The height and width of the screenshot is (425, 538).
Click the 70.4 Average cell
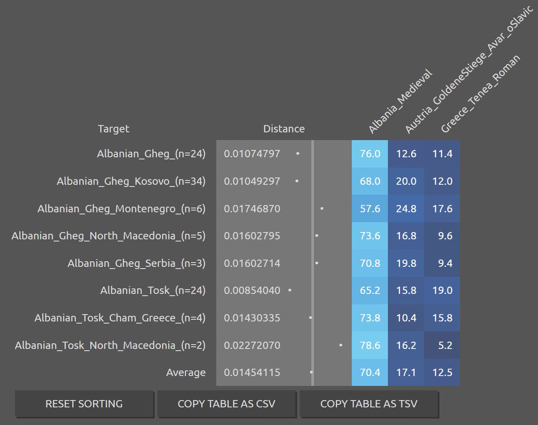[370, 373]
